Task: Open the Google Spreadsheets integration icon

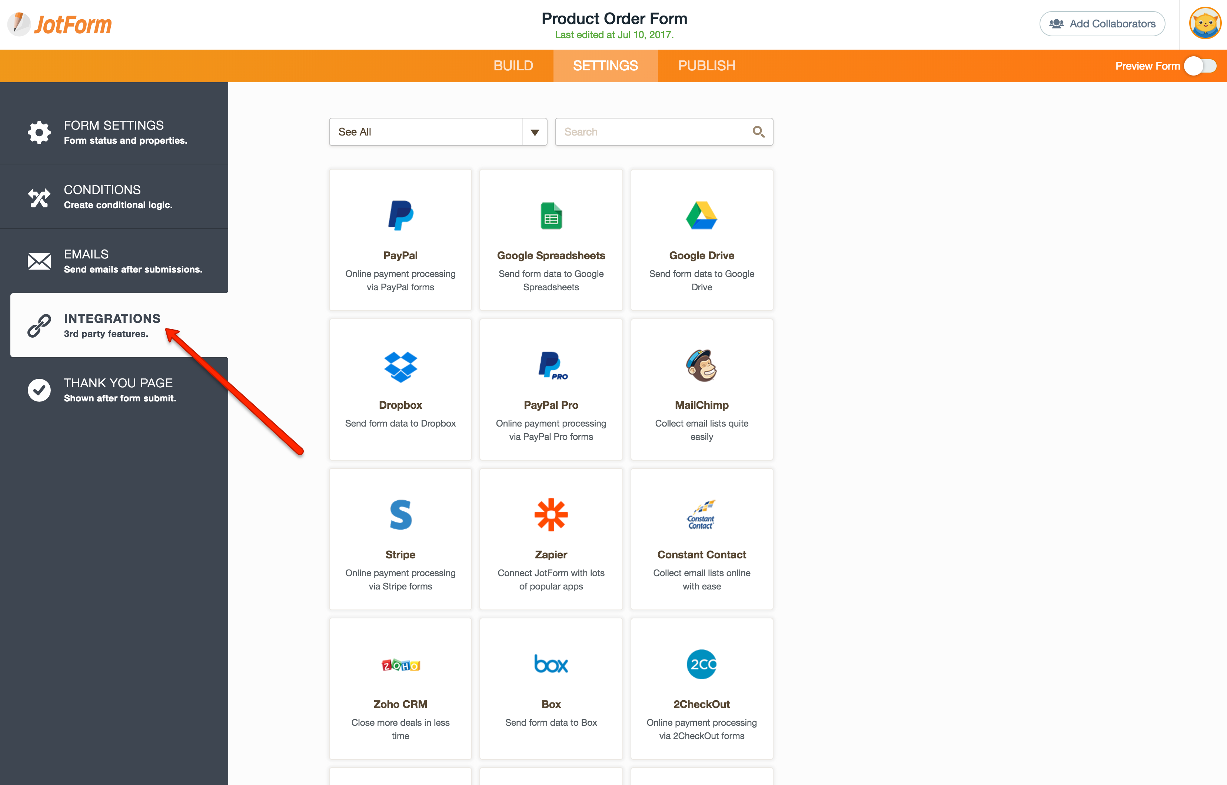Action: [x=551, y=216]
